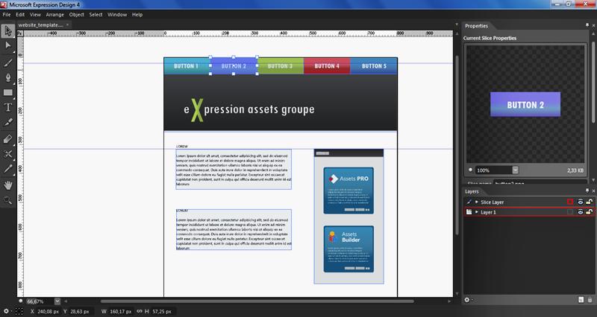The image size is (597, 317).
Task: Click the Layer 1 type icon
Action: point(469,212)
